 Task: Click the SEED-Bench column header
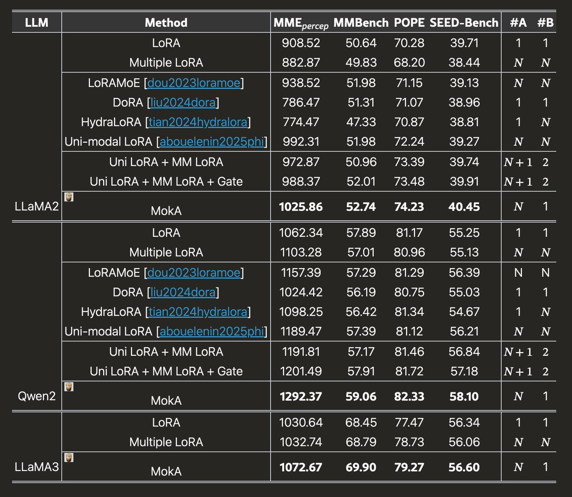tap(464, 23)
